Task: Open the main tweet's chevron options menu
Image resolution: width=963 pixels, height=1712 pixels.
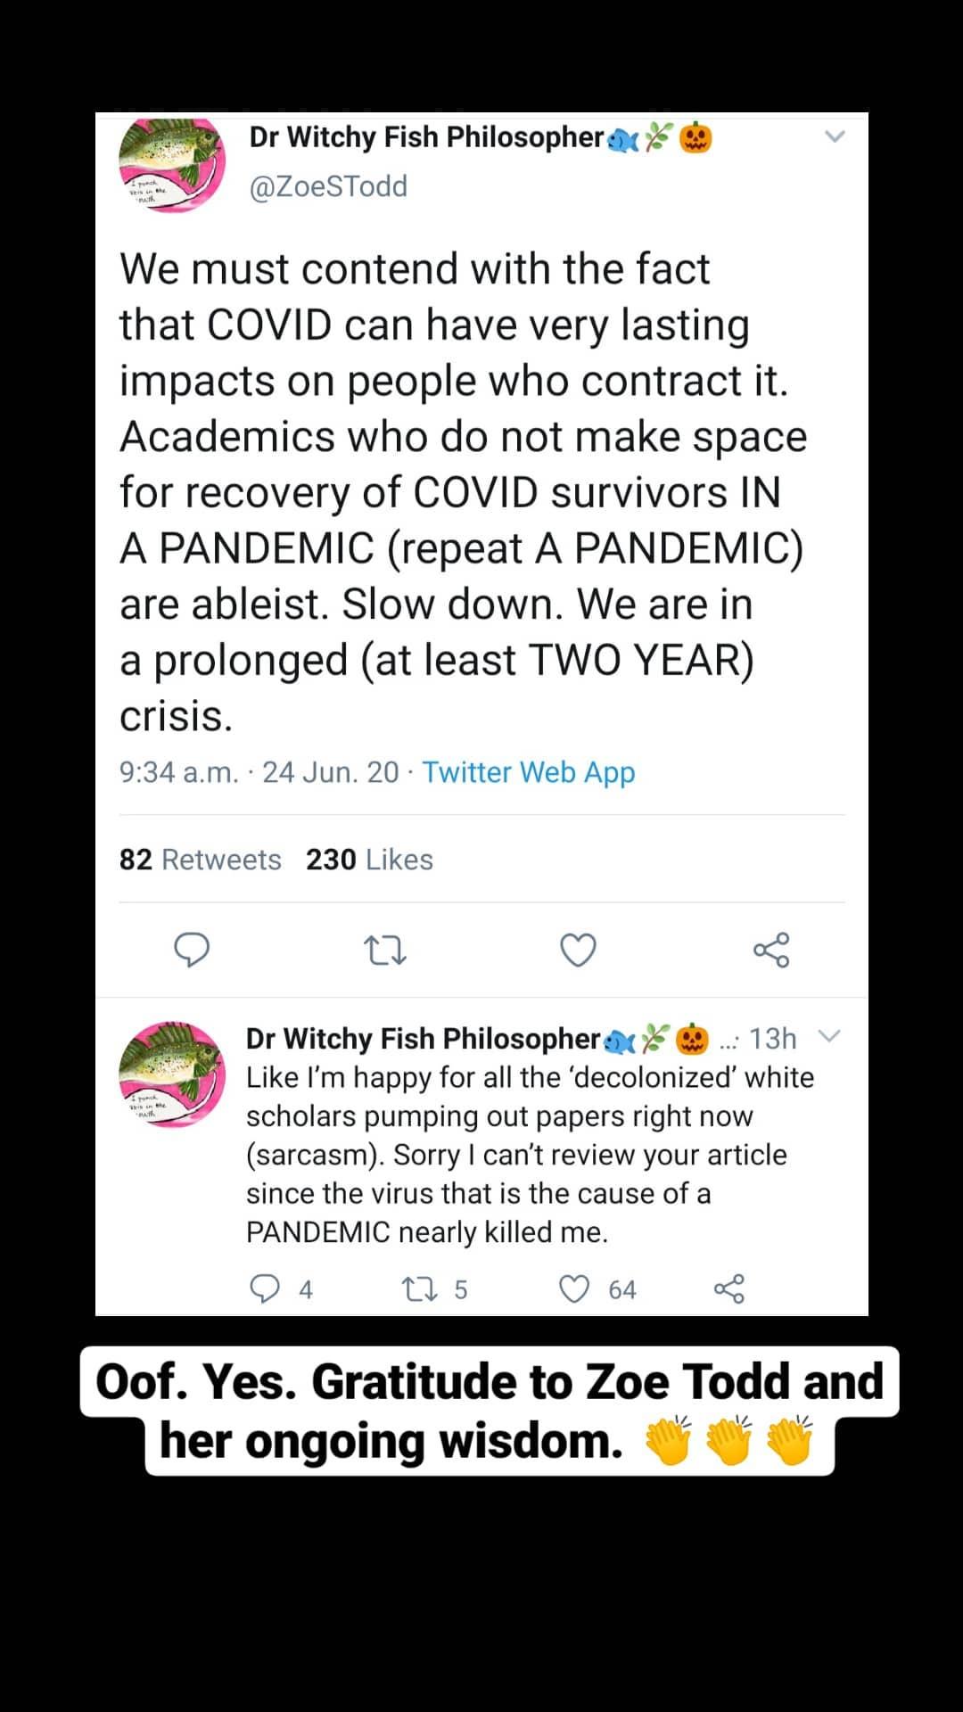Action: tap(835, 136)
